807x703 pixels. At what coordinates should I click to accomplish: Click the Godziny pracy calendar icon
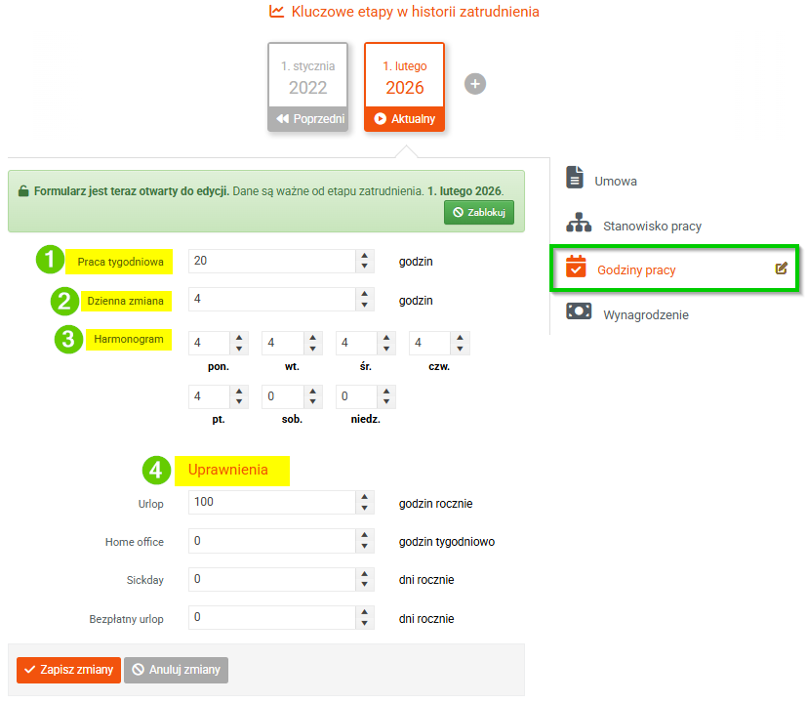click(576, 267)
